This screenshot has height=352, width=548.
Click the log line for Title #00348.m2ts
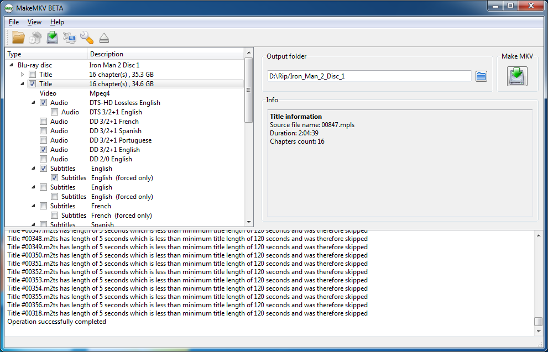pyautogui.click(x=187, y=239)
